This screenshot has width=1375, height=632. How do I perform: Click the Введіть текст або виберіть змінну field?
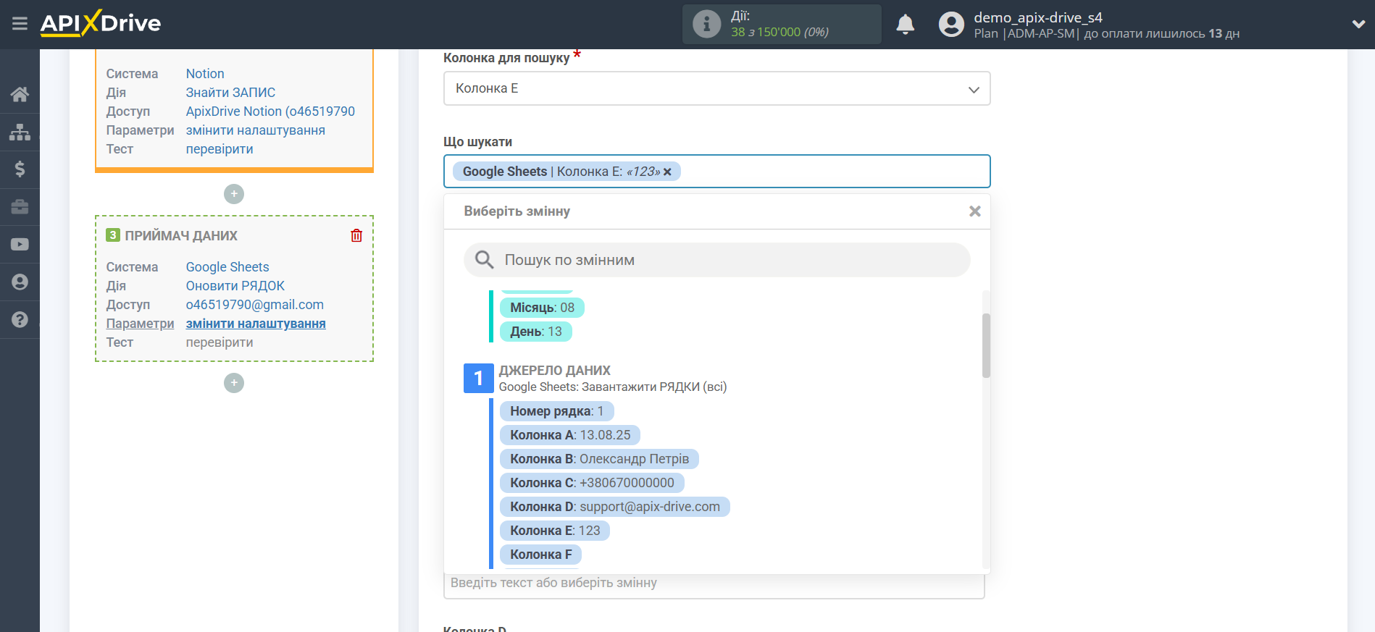click(x=714, y=583)
